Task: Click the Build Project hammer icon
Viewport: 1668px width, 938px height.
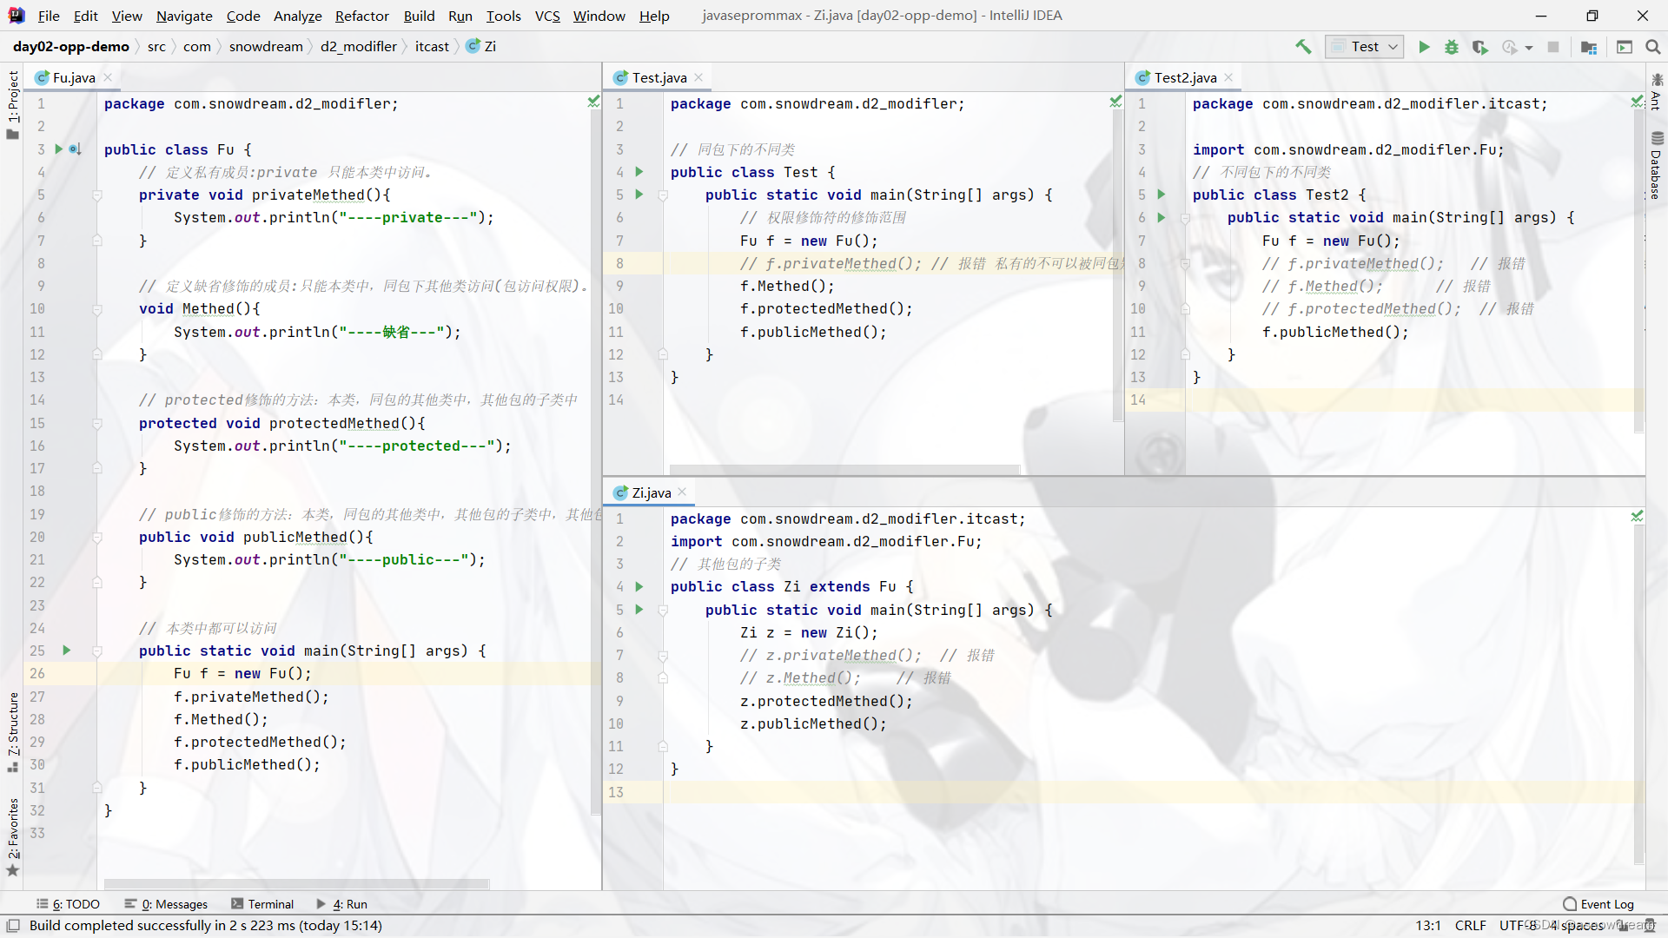Action: 1303,47
